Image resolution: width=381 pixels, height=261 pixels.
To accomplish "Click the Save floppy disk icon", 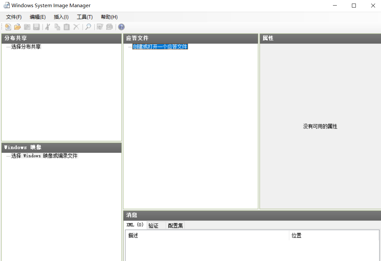I will click(36, 27).
